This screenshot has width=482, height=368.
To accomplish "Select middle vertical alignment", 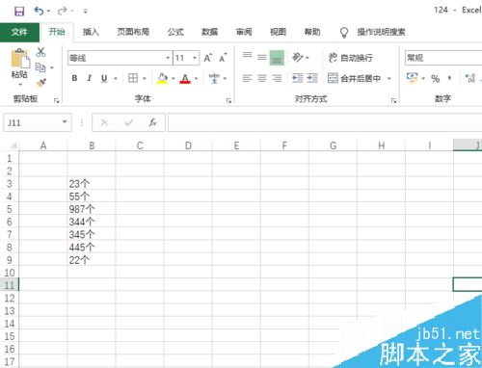I will 262,58.
